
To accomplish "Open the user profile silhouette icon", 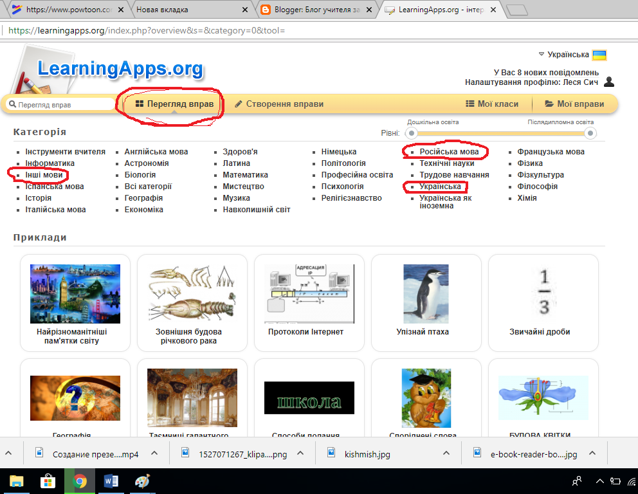I will click(609, 82).
